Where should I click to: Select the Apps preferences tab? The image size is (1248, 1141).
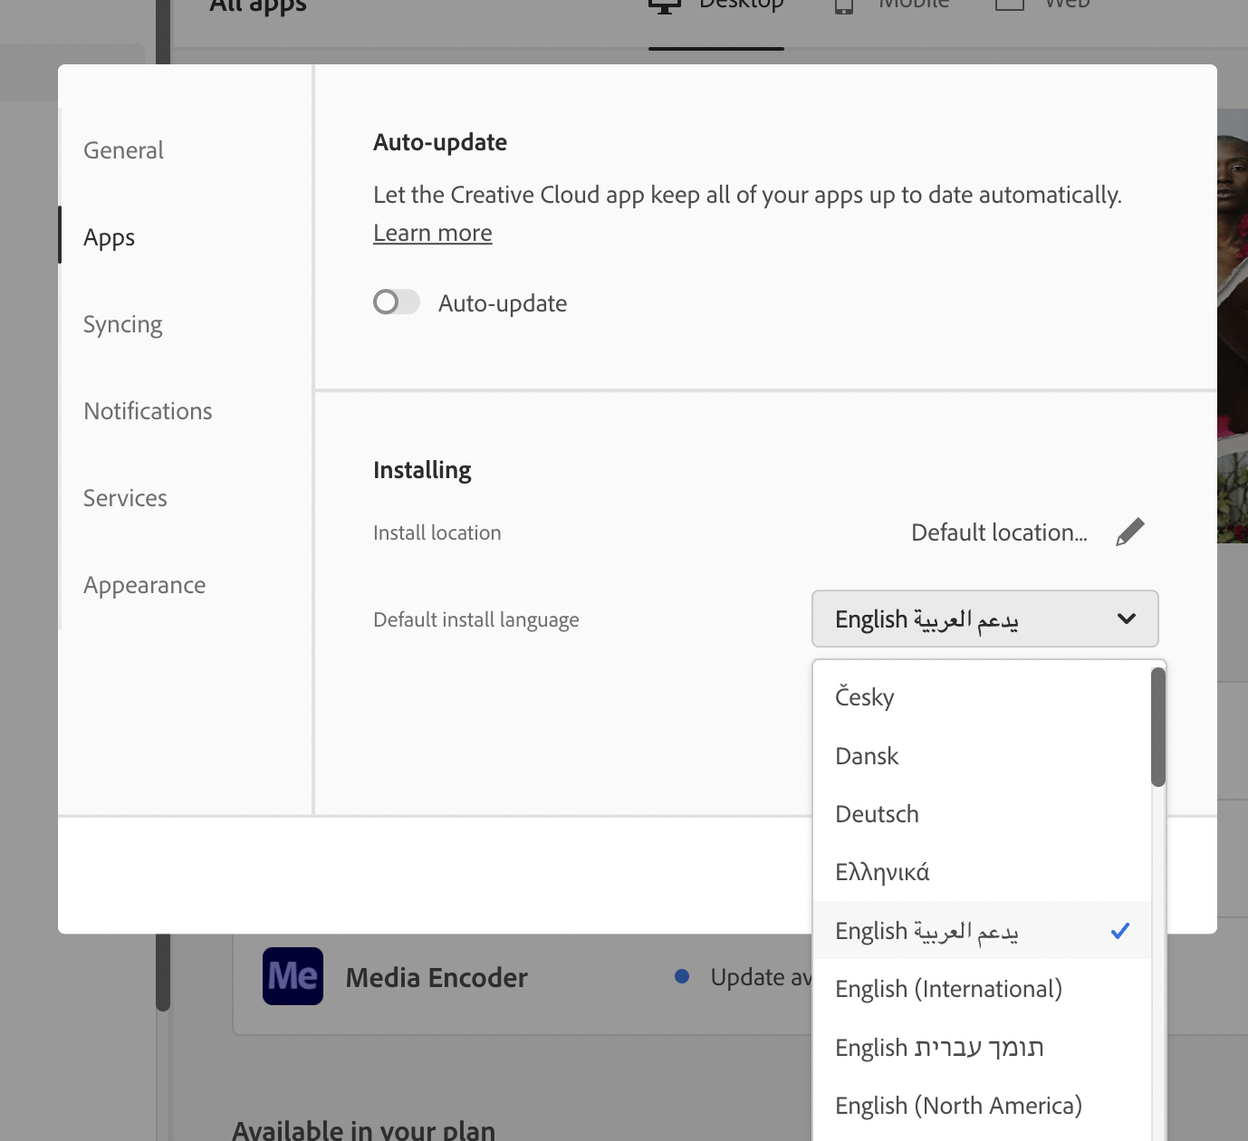pyautogui.click(x=109, y=237)
